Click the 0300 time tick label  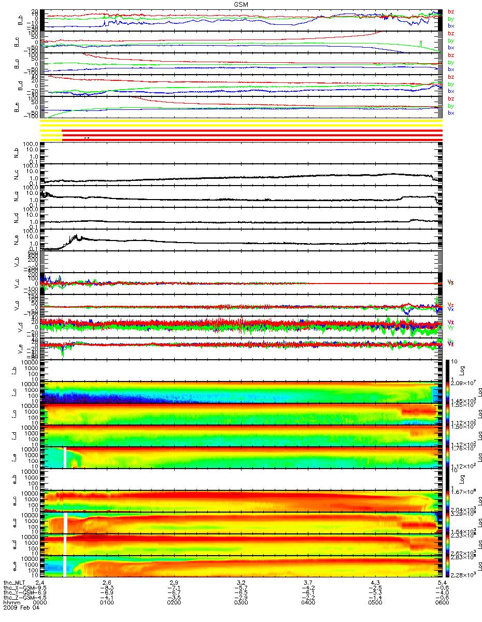point(241,603)
